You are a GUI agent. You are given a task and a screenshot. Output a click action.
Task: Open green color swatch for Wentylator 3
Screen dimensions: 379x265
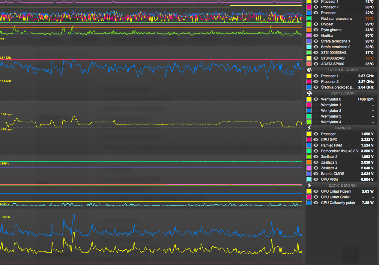(309, 116)
